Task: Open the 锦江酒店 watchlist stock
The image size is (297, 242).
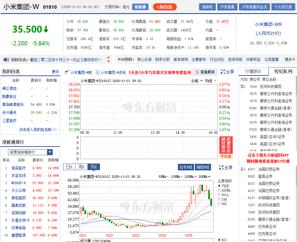Action: pyautogui.click(x=9, y=88)
